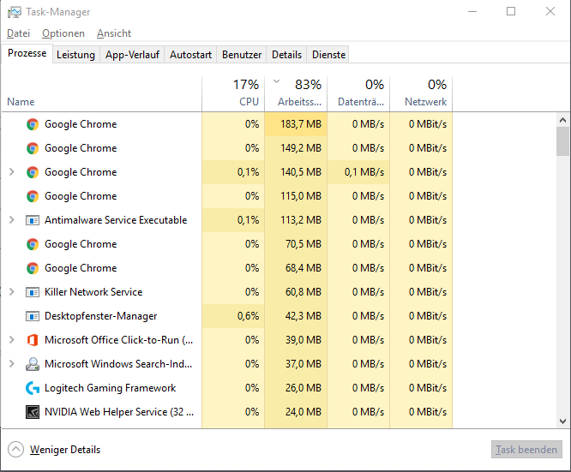This screenshot has width=571, height=472.
Task: Click the Microsoft Office Click-to-Run icon
Action: [x=33, y=340]
